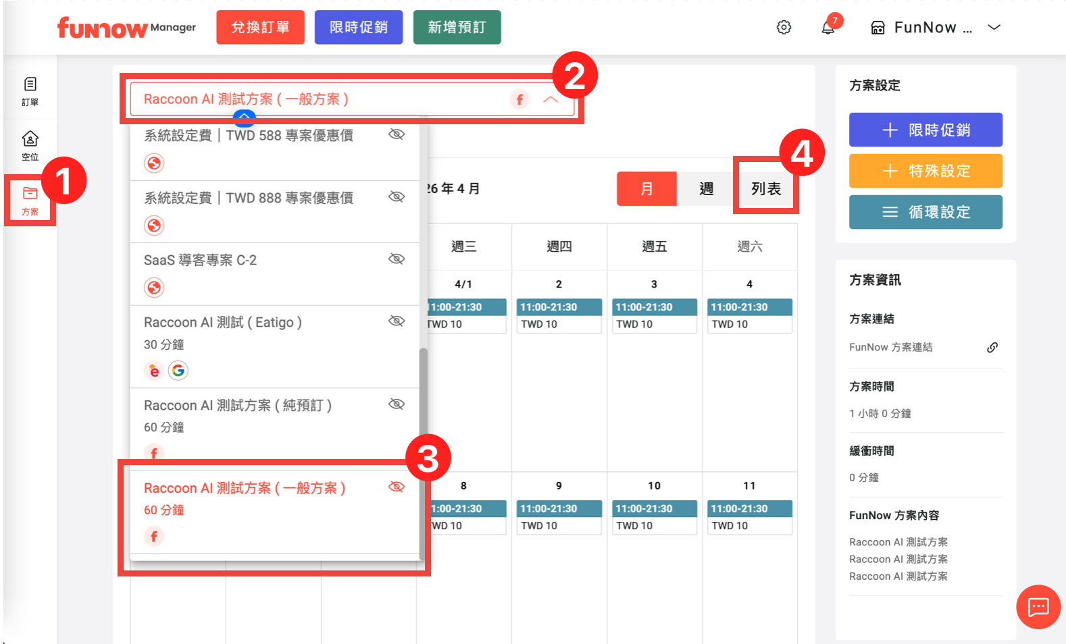Expand the FunNow account dropdown chevron
This screenshot has width=1066, height=644.
[x=994, y=28]
